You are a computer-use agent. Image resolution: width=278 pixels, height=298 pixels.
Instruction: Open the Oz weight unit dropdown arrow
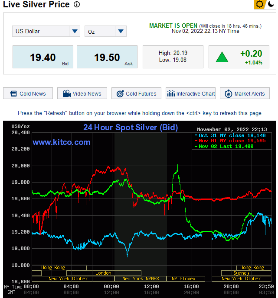pos(121,31)
